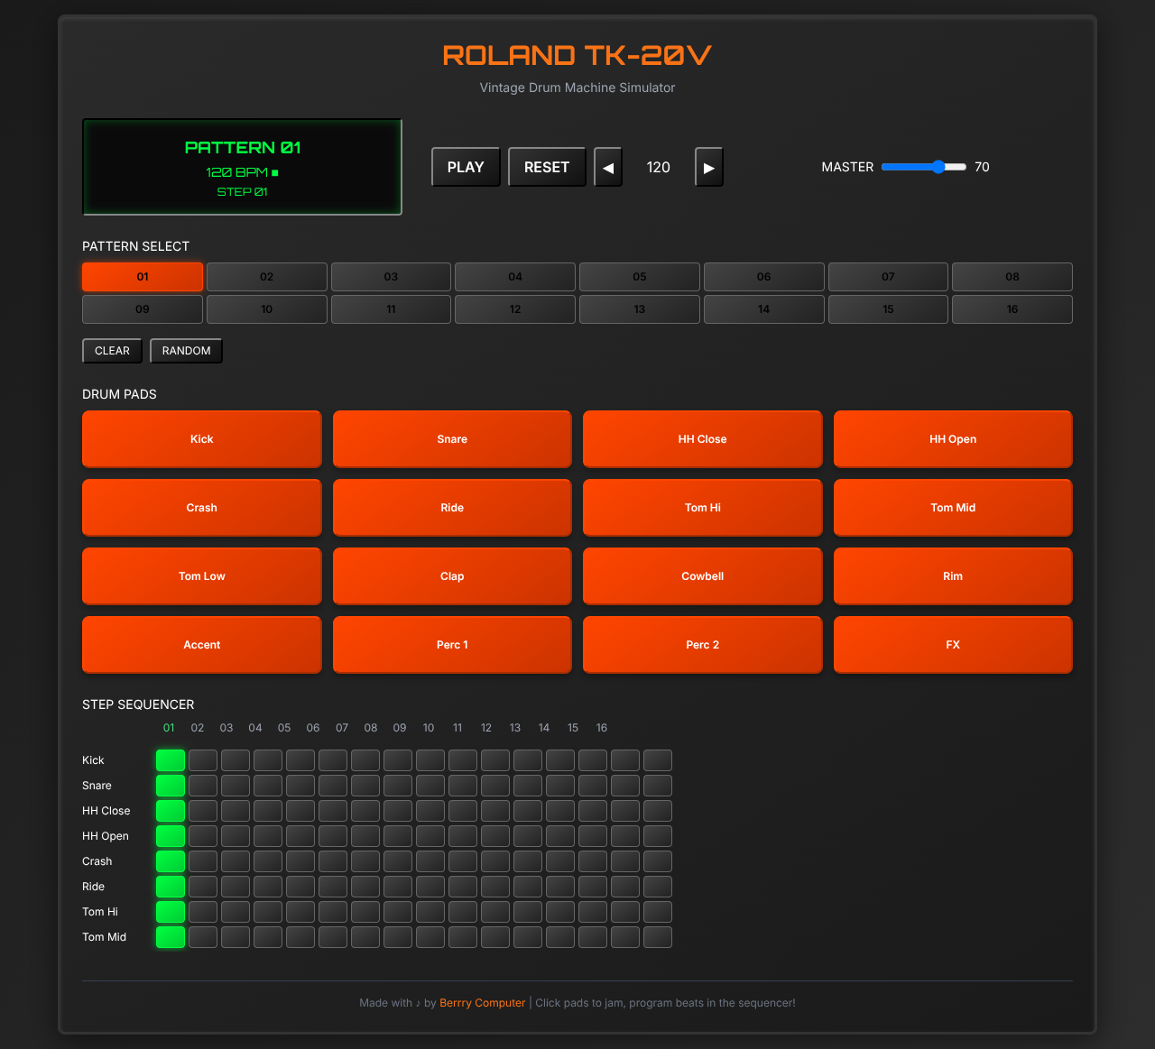
Task: Start playback with the PLAY button
Action: (466, 168)
